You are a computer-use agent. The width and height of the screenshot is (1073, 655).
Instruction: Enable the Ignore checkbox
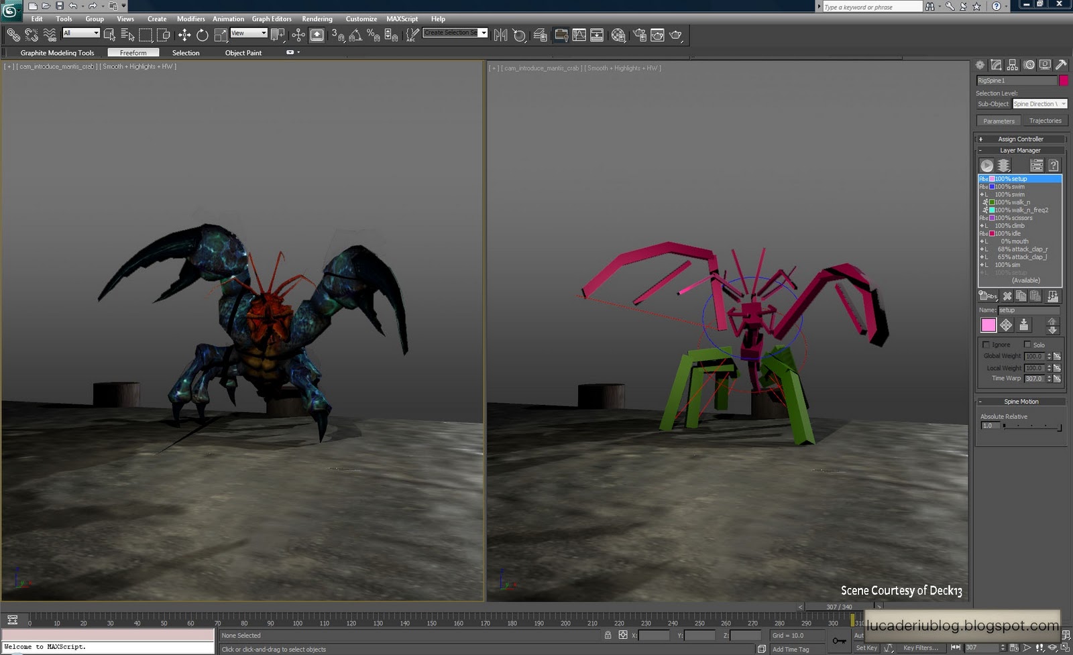(x=986, y=345)
